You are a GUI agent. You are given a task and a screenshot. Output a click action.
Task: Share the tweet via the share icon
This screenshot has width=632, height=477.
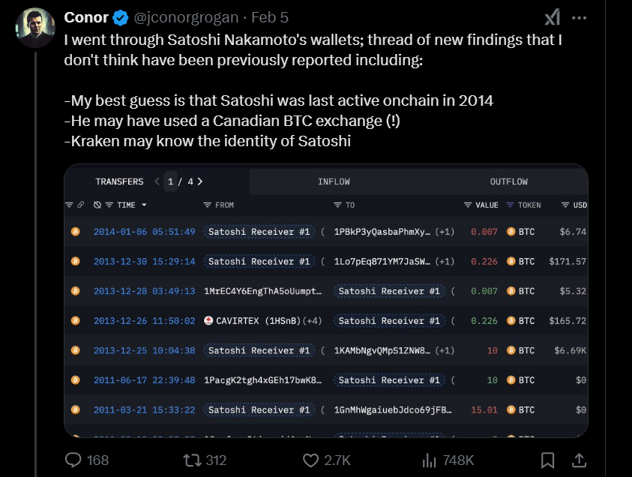[580, 460]
